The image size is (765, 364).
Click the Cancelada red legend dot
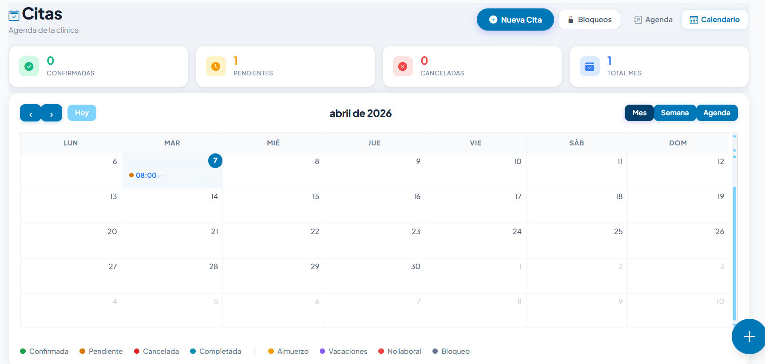pyautogui.click(x=137, y=351)
